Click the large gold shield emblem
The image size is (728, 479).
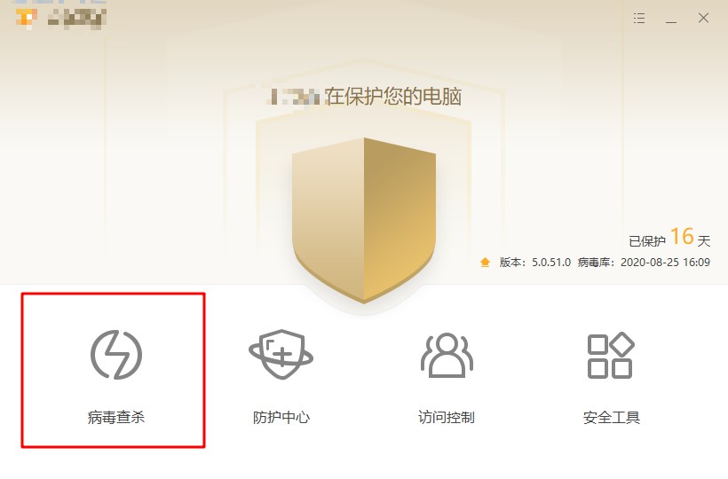(x=364, y=220)
